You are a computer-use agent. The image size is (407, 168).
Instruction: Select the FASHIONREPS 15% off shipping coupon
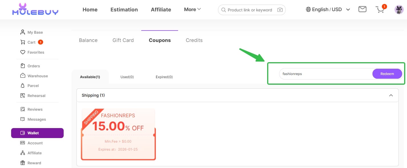pyautogui.click(x=118, y=134)
